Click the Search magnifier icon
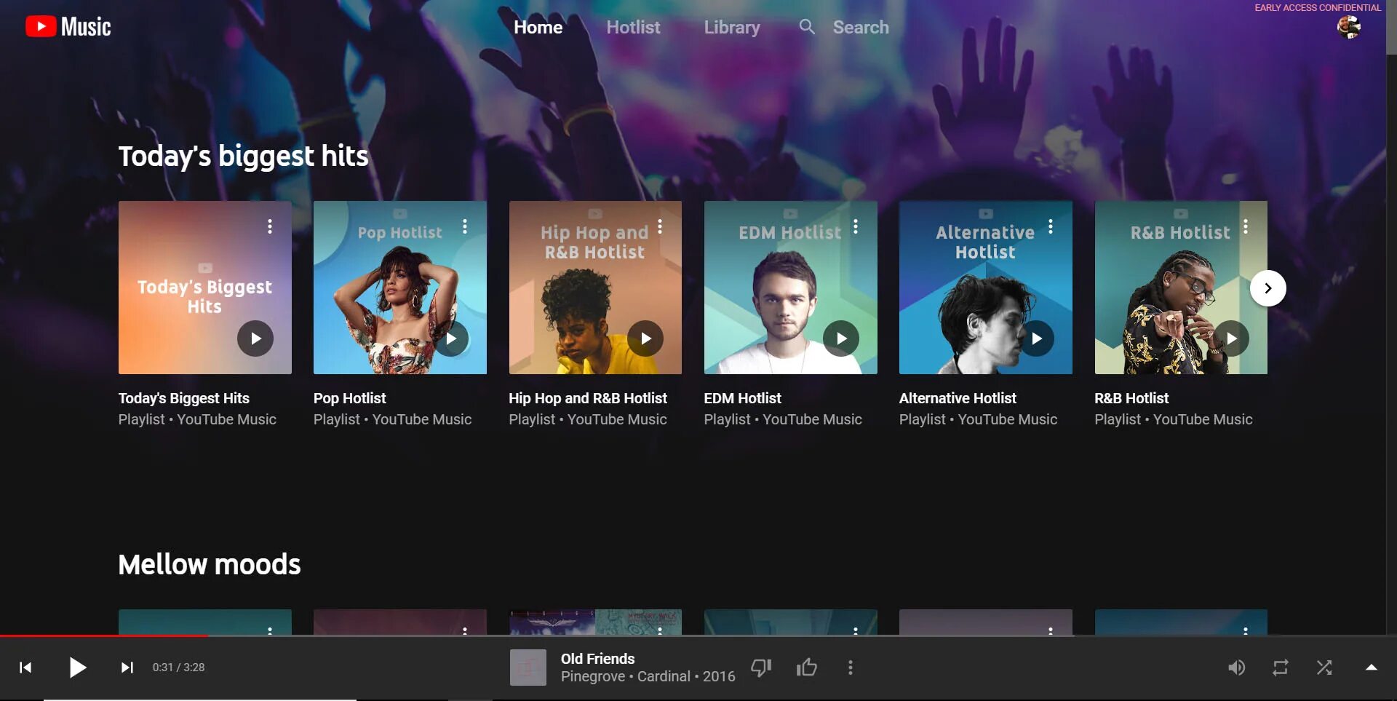 point(807,28)
